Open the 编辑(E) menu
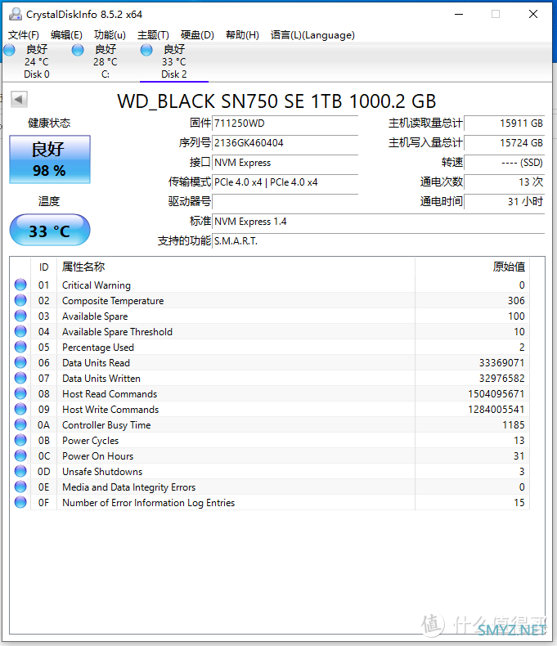This screenshot has width=557, height=646. click(66, 35)
